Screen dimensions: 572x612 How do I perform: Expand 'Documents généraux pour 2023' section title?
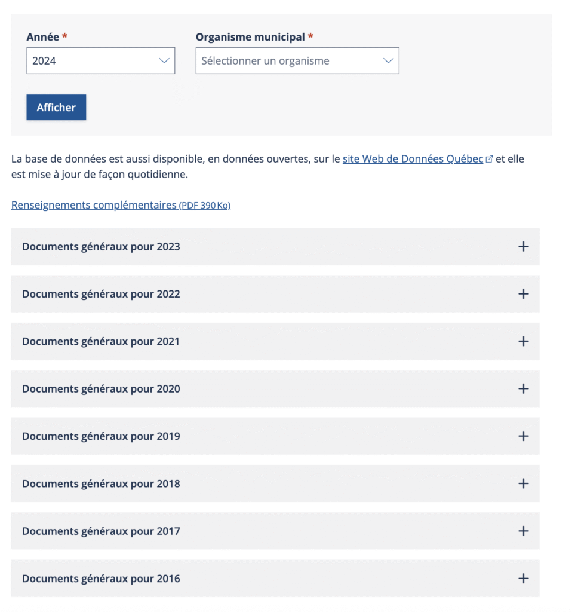click(x=101, y=247)
